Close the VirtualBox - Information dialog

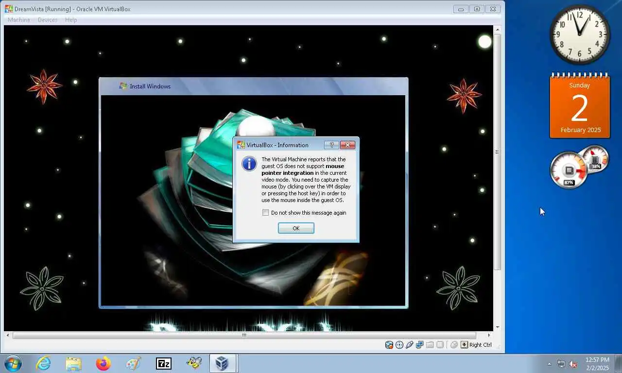[x=347, y=145]
